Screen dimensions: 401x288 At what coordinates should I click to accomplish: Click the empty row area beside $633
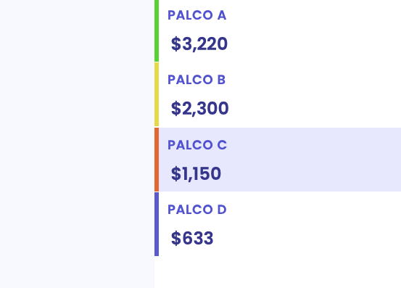pyautogui.click(x=307, y=238)
